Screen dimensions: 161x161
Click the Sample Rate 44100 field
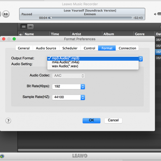(67, 97)
